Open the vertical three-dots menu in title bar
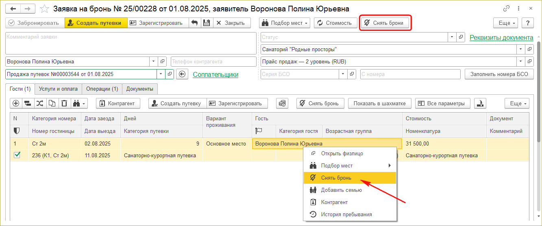542x226 pixels. tap(519, 9)
